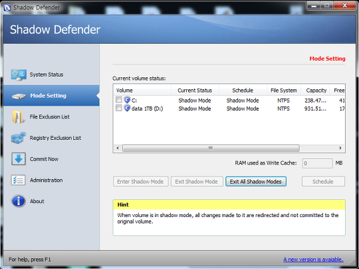Click the Registry Exclusion List cubes icon
Image resolution: width=359 pixels, height=269 pixels.
pyautogui.click(x=19, y=138)
